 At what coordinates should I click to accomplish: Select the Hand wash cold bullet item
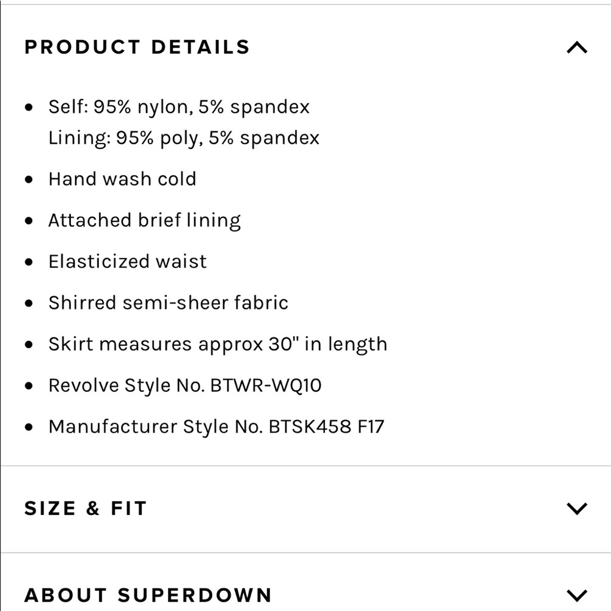tap(122, 178)
